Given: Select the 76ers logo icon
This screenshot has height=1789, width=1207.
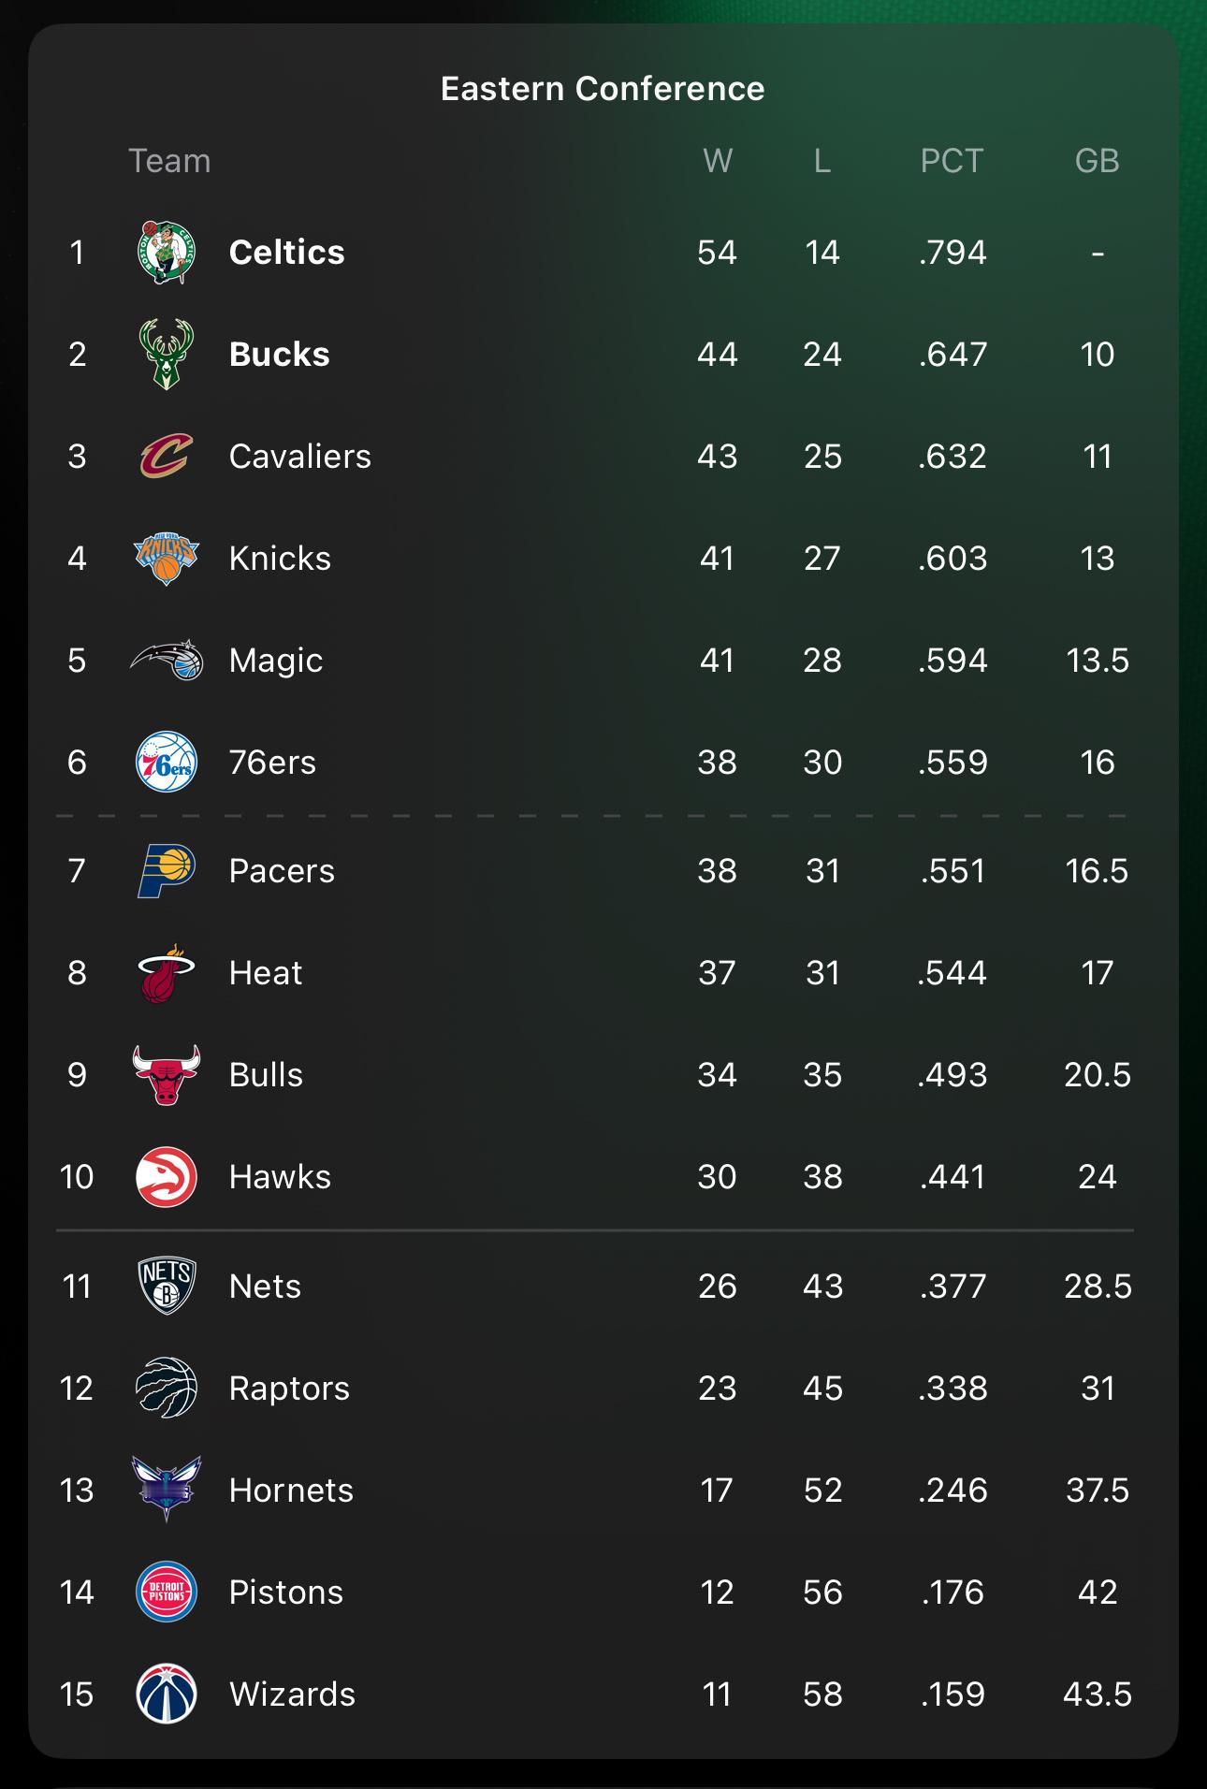Looking at the screenshot, I should [167, 763].
